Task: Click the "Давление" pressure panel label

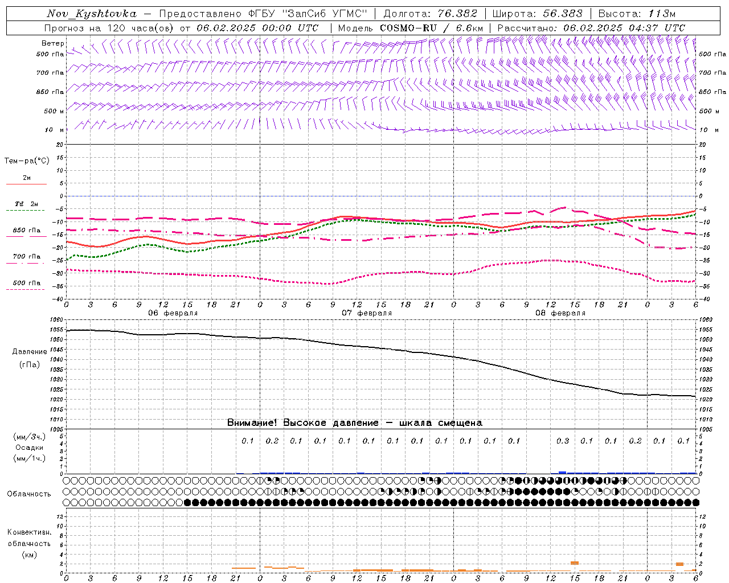Action: coord(30,352)
